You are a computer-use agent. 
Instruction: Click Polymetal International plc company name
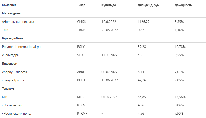click(22, 47)
